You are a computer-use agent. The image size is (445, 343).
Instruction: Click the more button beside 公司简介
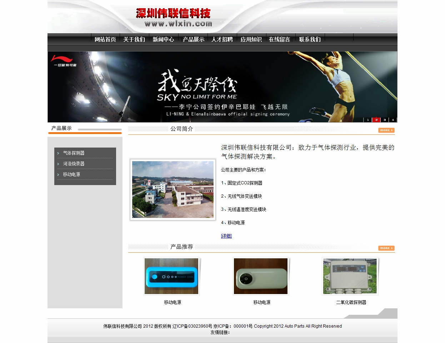click(386, 130)
